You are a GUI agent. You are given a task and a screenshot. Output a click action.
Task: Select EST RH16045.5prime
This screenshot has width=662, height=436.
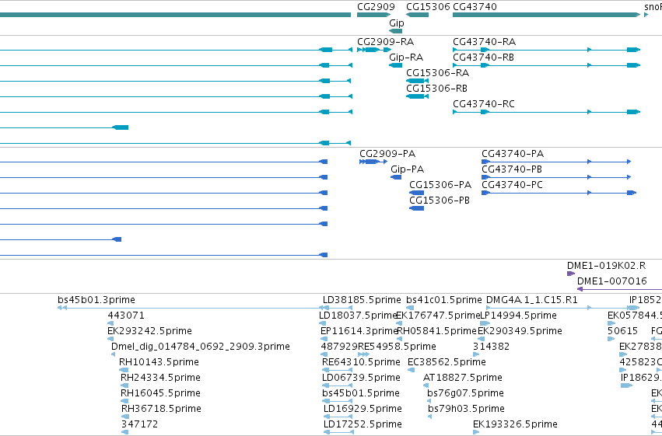coord(160,393)
